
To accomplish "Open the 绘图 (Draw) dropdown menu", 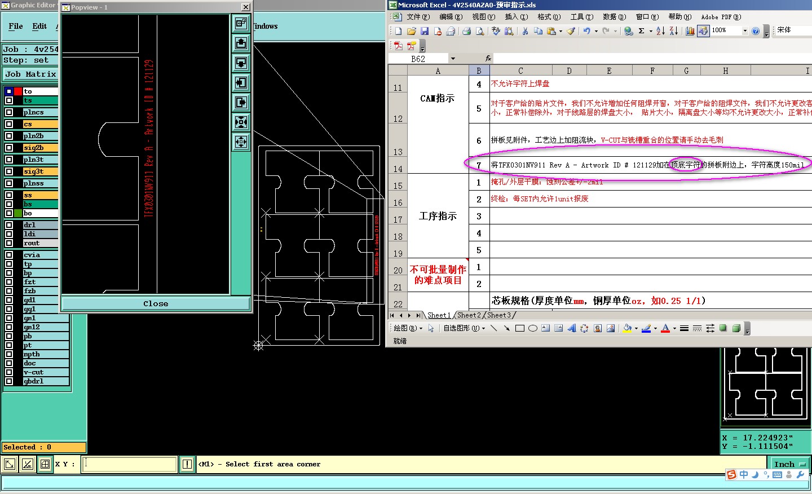I will [x=408, y=328].
